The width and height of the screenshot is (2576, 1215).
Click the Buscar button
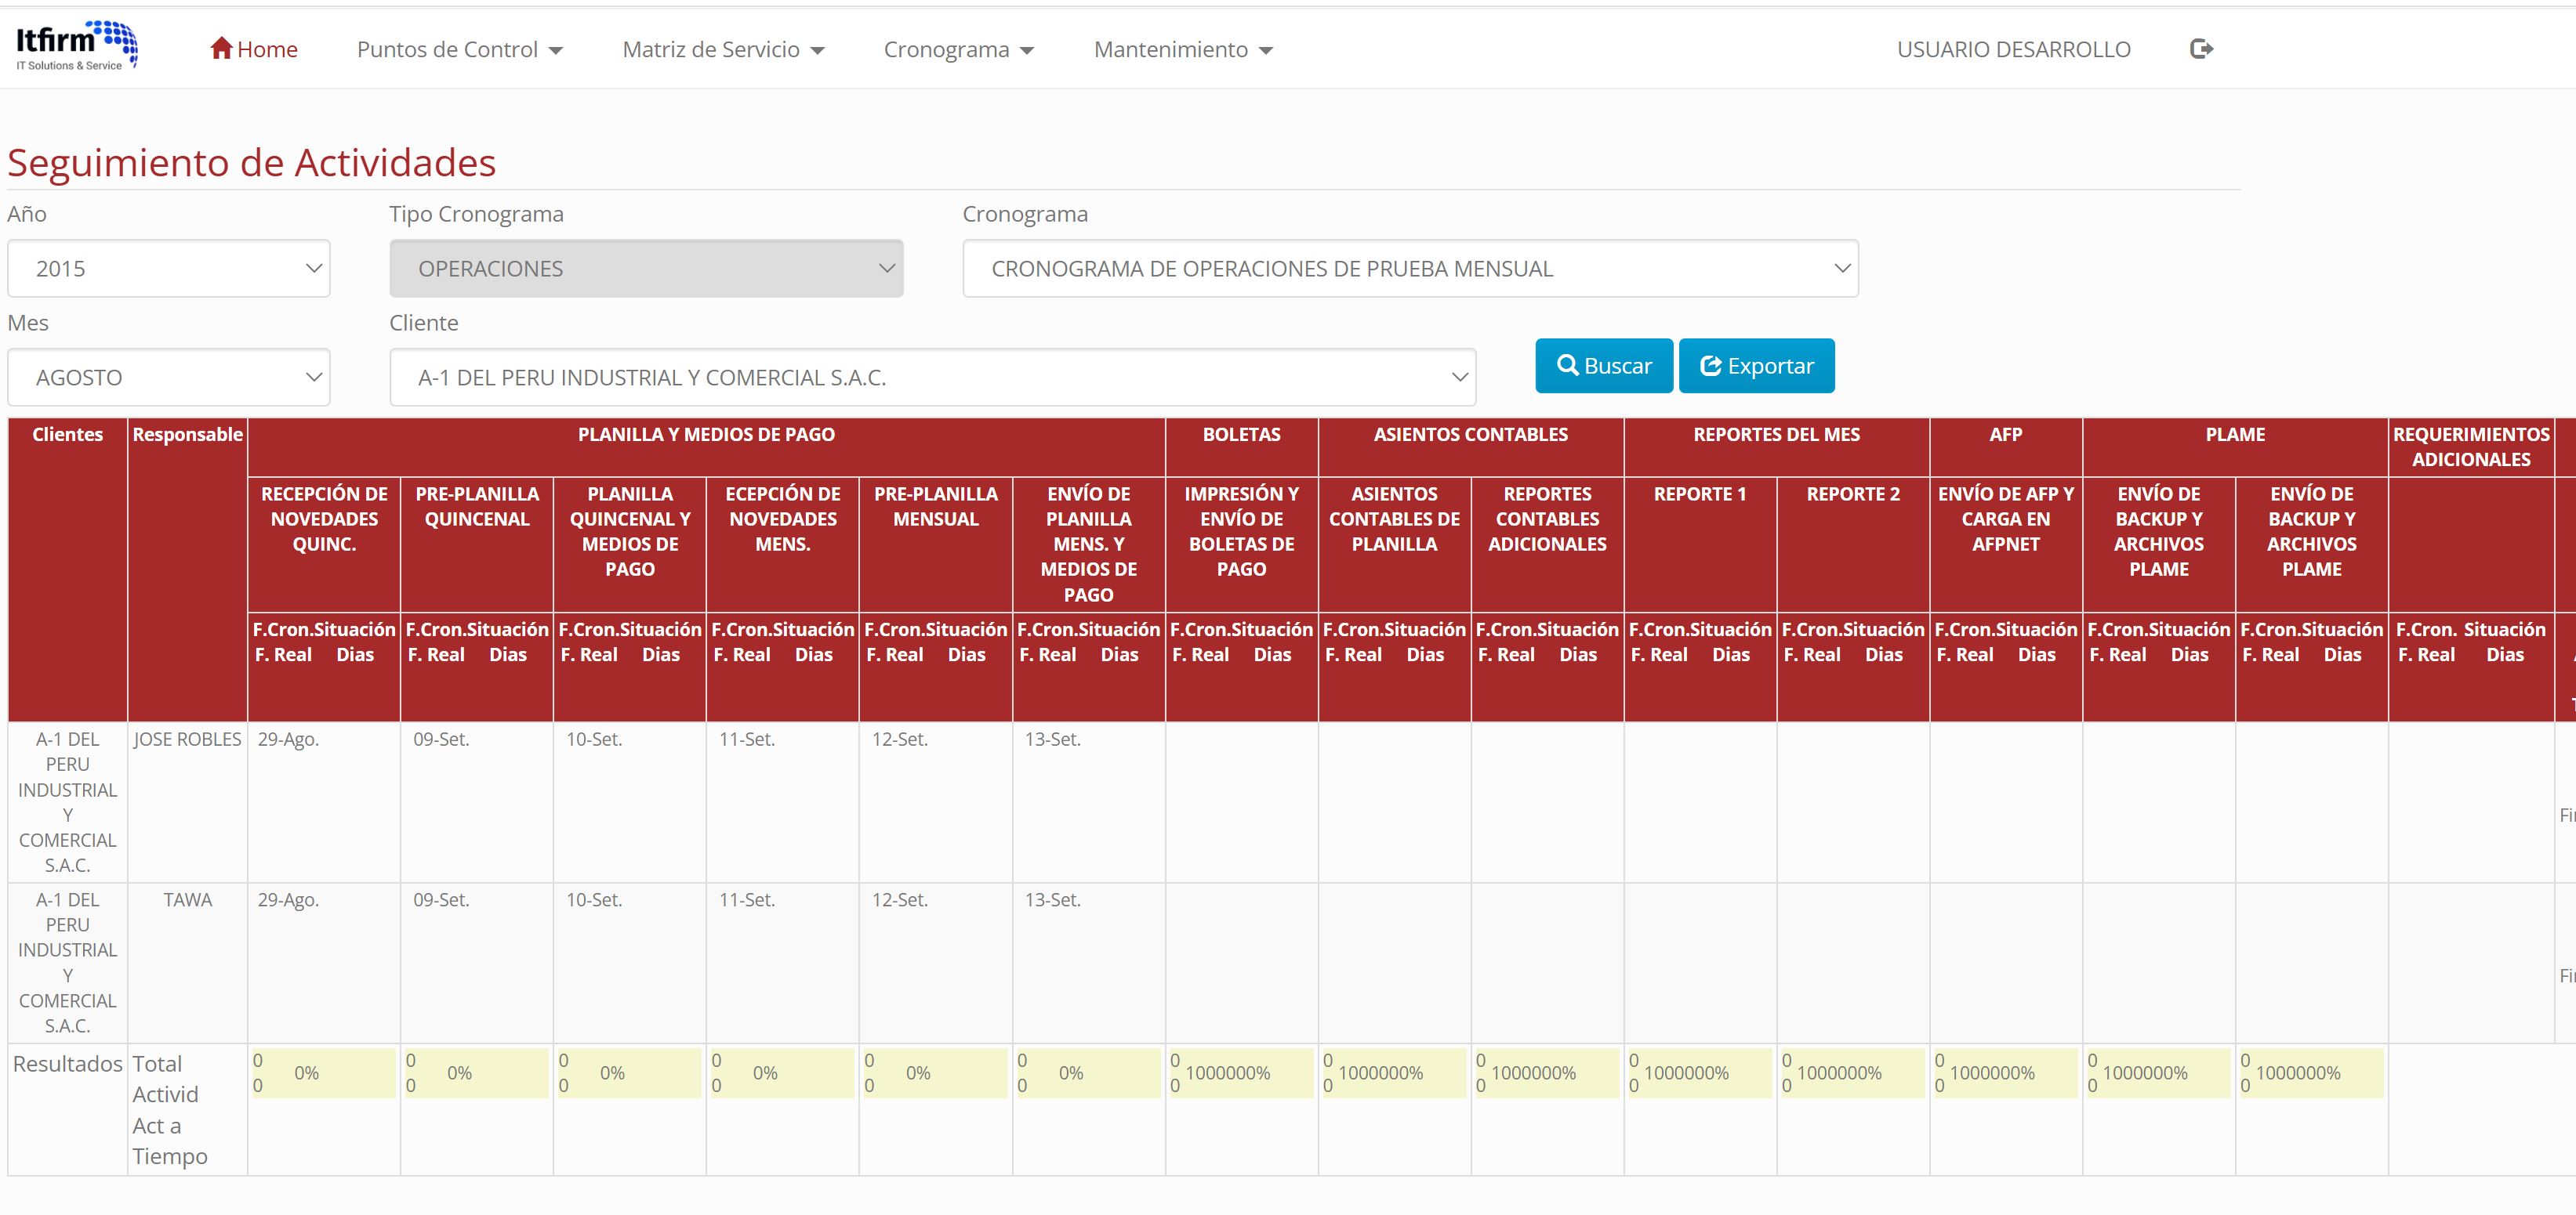click(x=1604, y=366)
